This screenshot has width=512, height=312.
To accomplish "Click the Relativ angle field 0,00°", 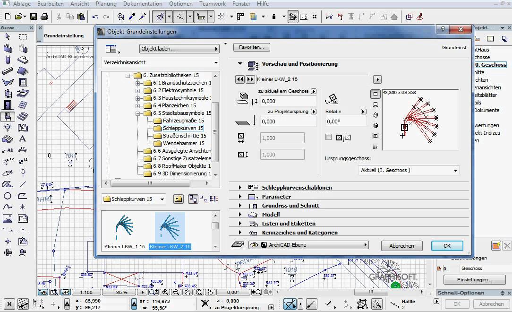I will tap(345, 121).
